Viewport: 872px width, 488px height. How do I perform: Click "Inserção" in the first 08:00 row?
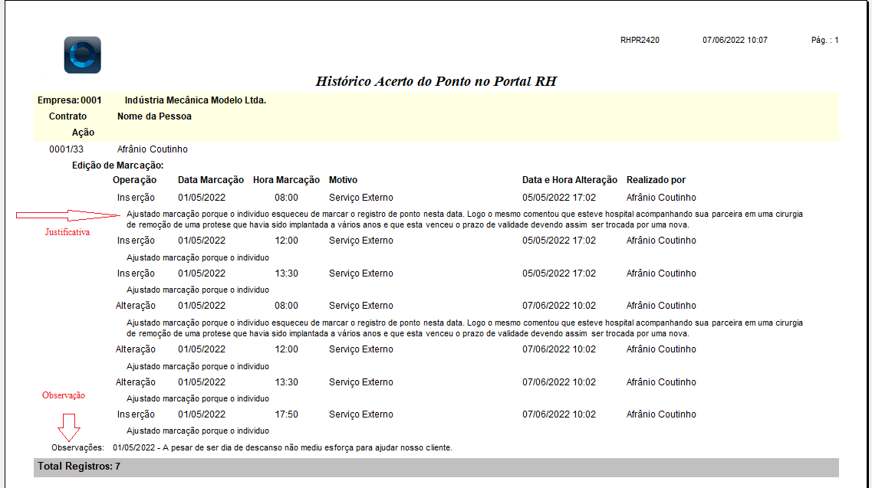click(136, 198)
